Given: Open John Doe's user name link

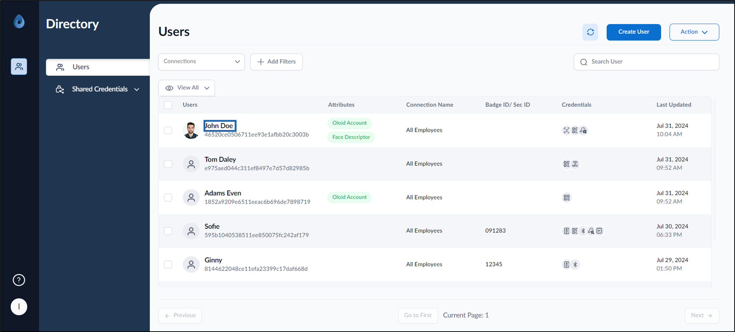Looking at the screenshot, I should pos(219,126).
